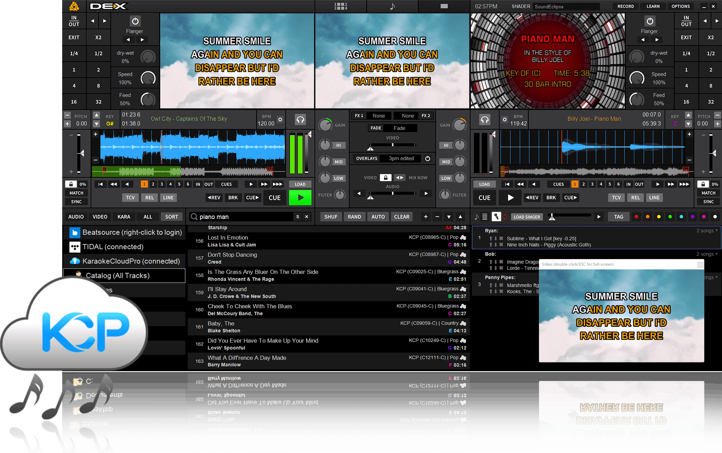Select the singer rotation microphone icon
The image size is (722, 453).
(x=496, y=216)
